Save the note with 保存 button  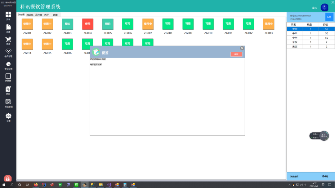[x=236, y=54]
